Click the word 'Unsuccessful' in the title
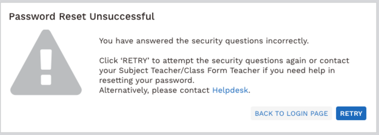Viewport: 379px width, 135px height. click(x=122, y=17)
